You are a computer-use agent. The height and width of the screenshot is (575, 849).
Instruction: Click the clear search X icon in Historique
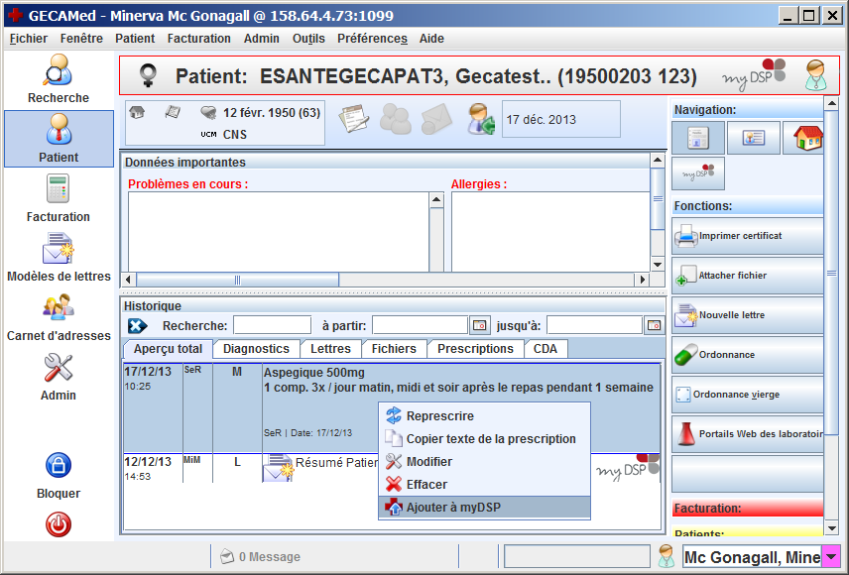138,325
